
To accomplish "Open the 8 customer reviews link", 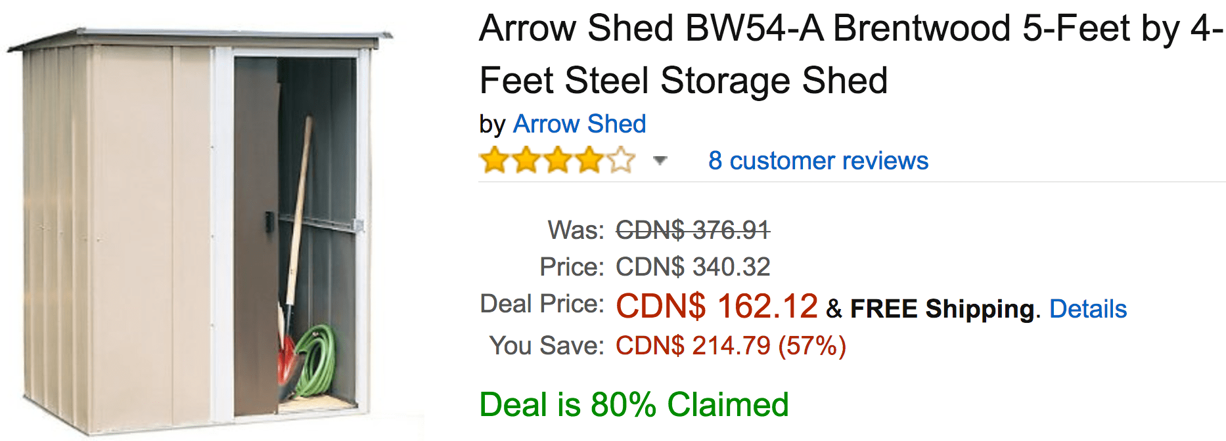I will 818,161.
